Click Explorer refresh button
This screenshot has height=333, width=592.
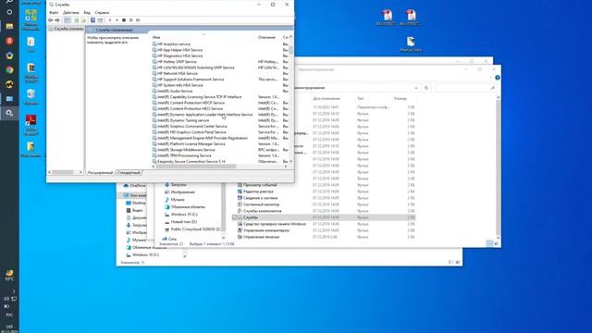(x=426, y=88)
